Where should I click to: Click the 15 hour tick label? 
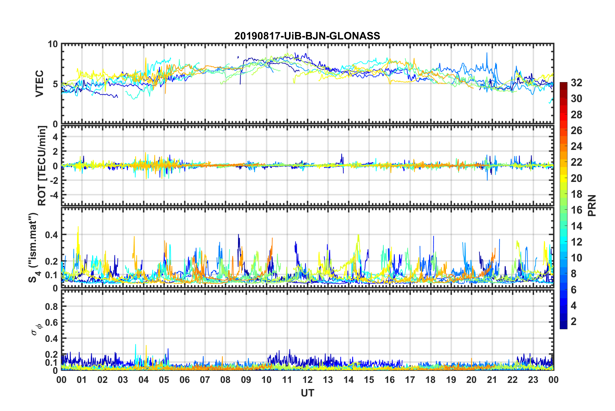[369, 380]
